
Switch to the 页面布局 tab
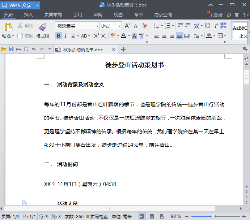point(53,15)
